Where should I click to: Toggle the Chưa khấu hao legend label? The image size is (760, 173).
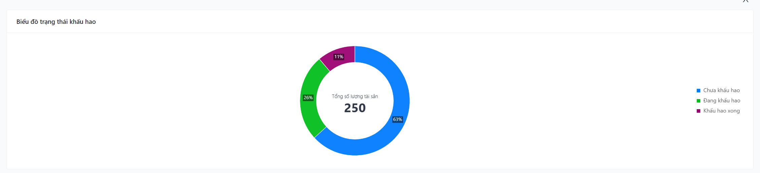click(721, 90)
